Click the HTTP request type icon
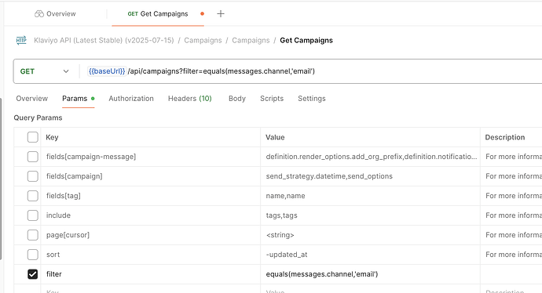 (x=21, y=40)
